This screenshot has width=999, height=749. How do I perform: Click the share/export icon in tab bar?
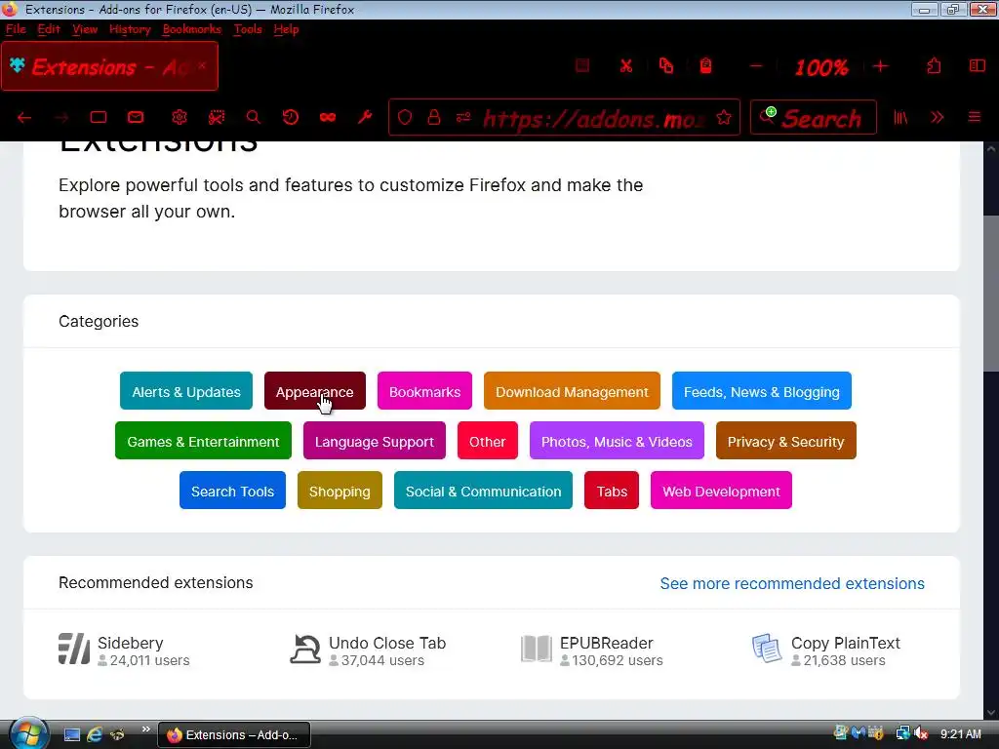coord(934,65)
